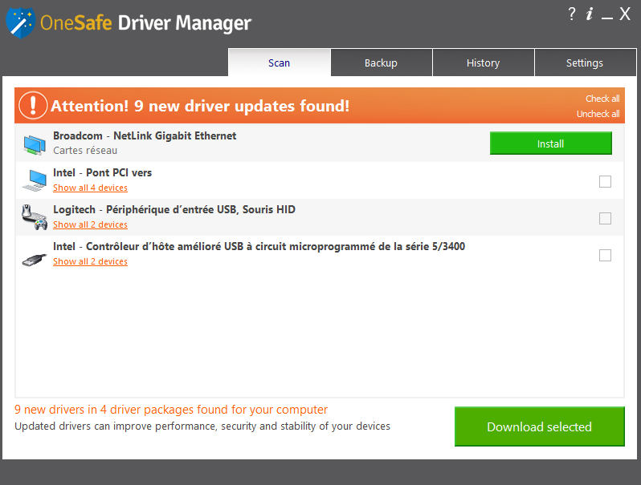Screen dimensions: 641x485
Task: Check the Logitech Souris HID checkbox
Action: pyautogui.click(x=605, y=218)
